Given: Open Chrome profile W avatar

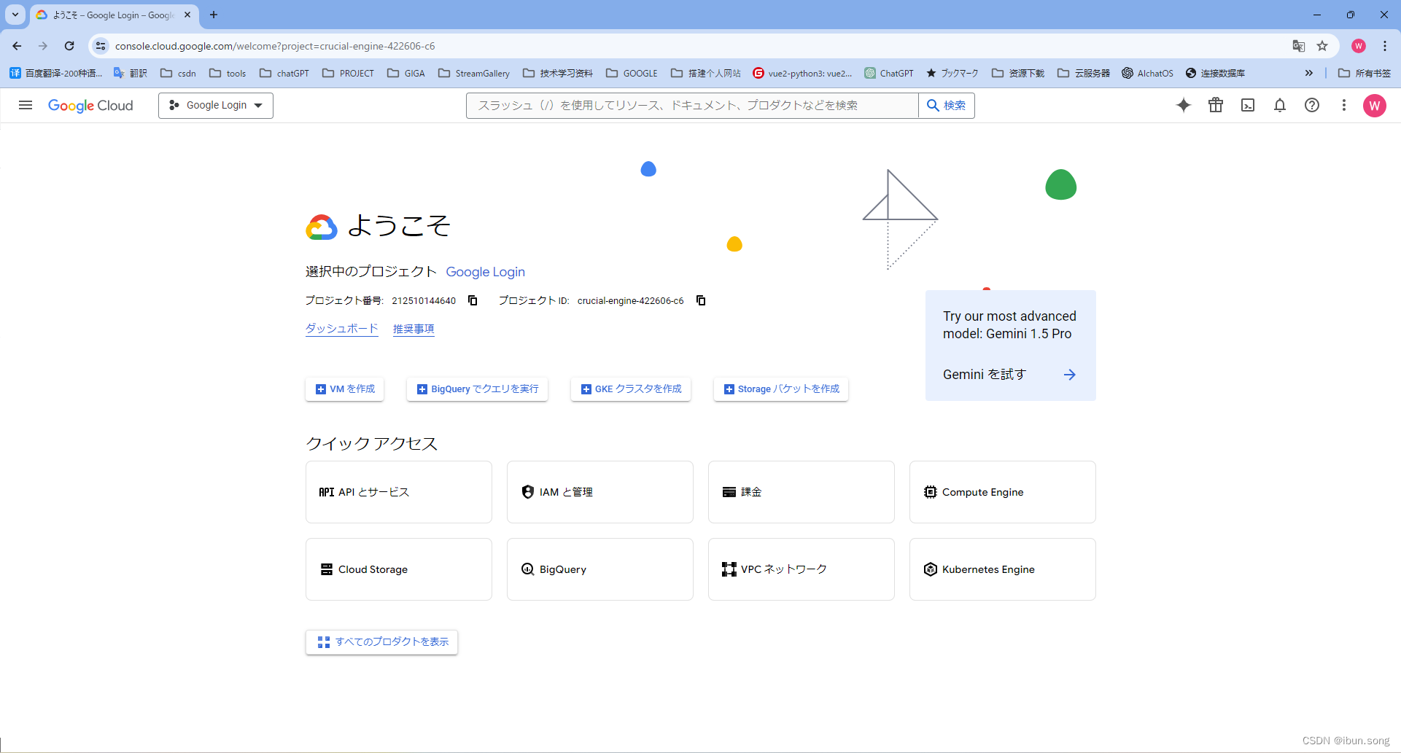Looking at the screenshot, I should tap(1359, 46).
